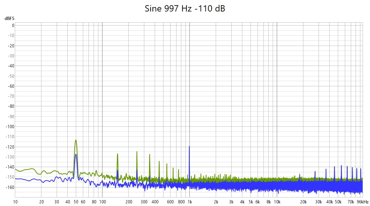
Task: Click the "300" frequency axis label
Action: pyautogui.click(x=144, y=202)
